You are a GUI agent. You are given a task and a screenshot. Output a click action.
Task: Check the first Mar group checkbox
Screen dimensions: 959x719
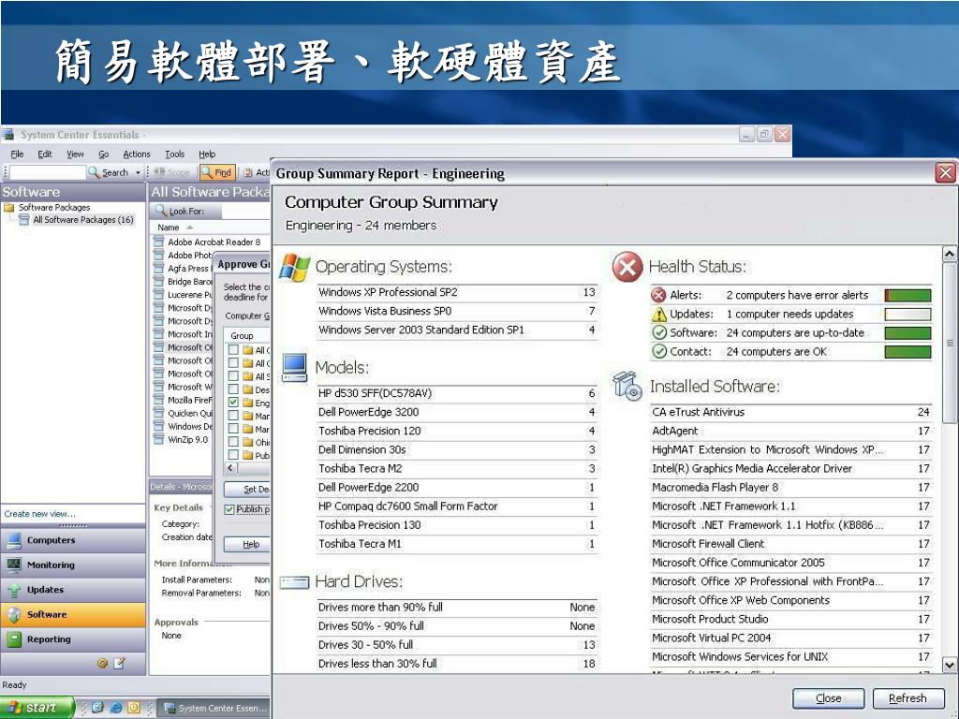[x=233, y=416]
